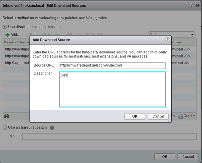Open help for Edit Download Sources window
Screen dimensions: 202x163
191,5
